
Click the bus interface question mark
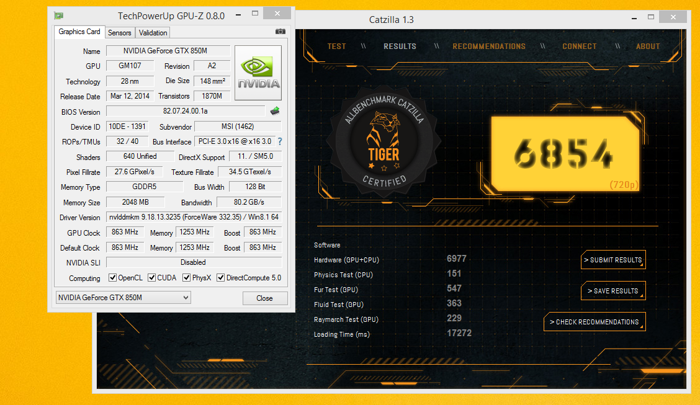pyautogui.click(x=280, y=141)
